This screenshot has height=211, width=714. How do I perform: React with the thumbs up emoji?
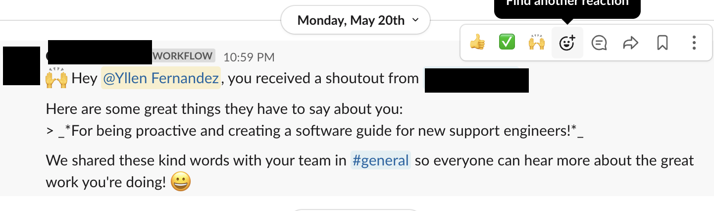tap(477, 43)
